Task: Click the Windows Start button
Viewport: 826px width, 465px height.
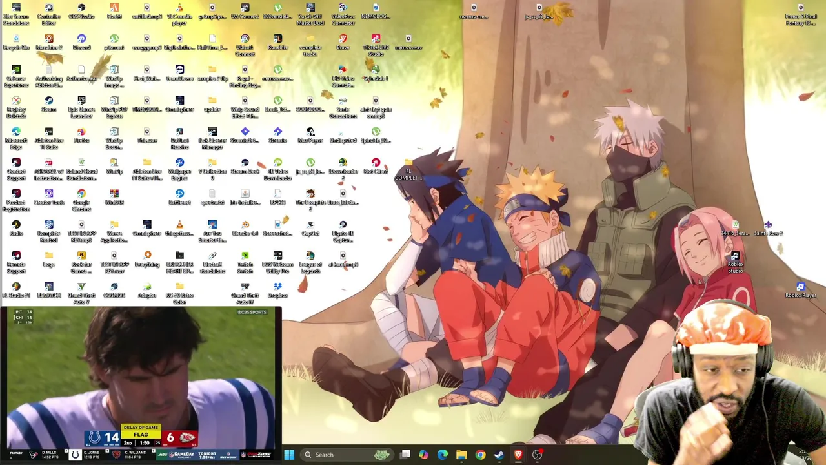Action: click(289, 455)
